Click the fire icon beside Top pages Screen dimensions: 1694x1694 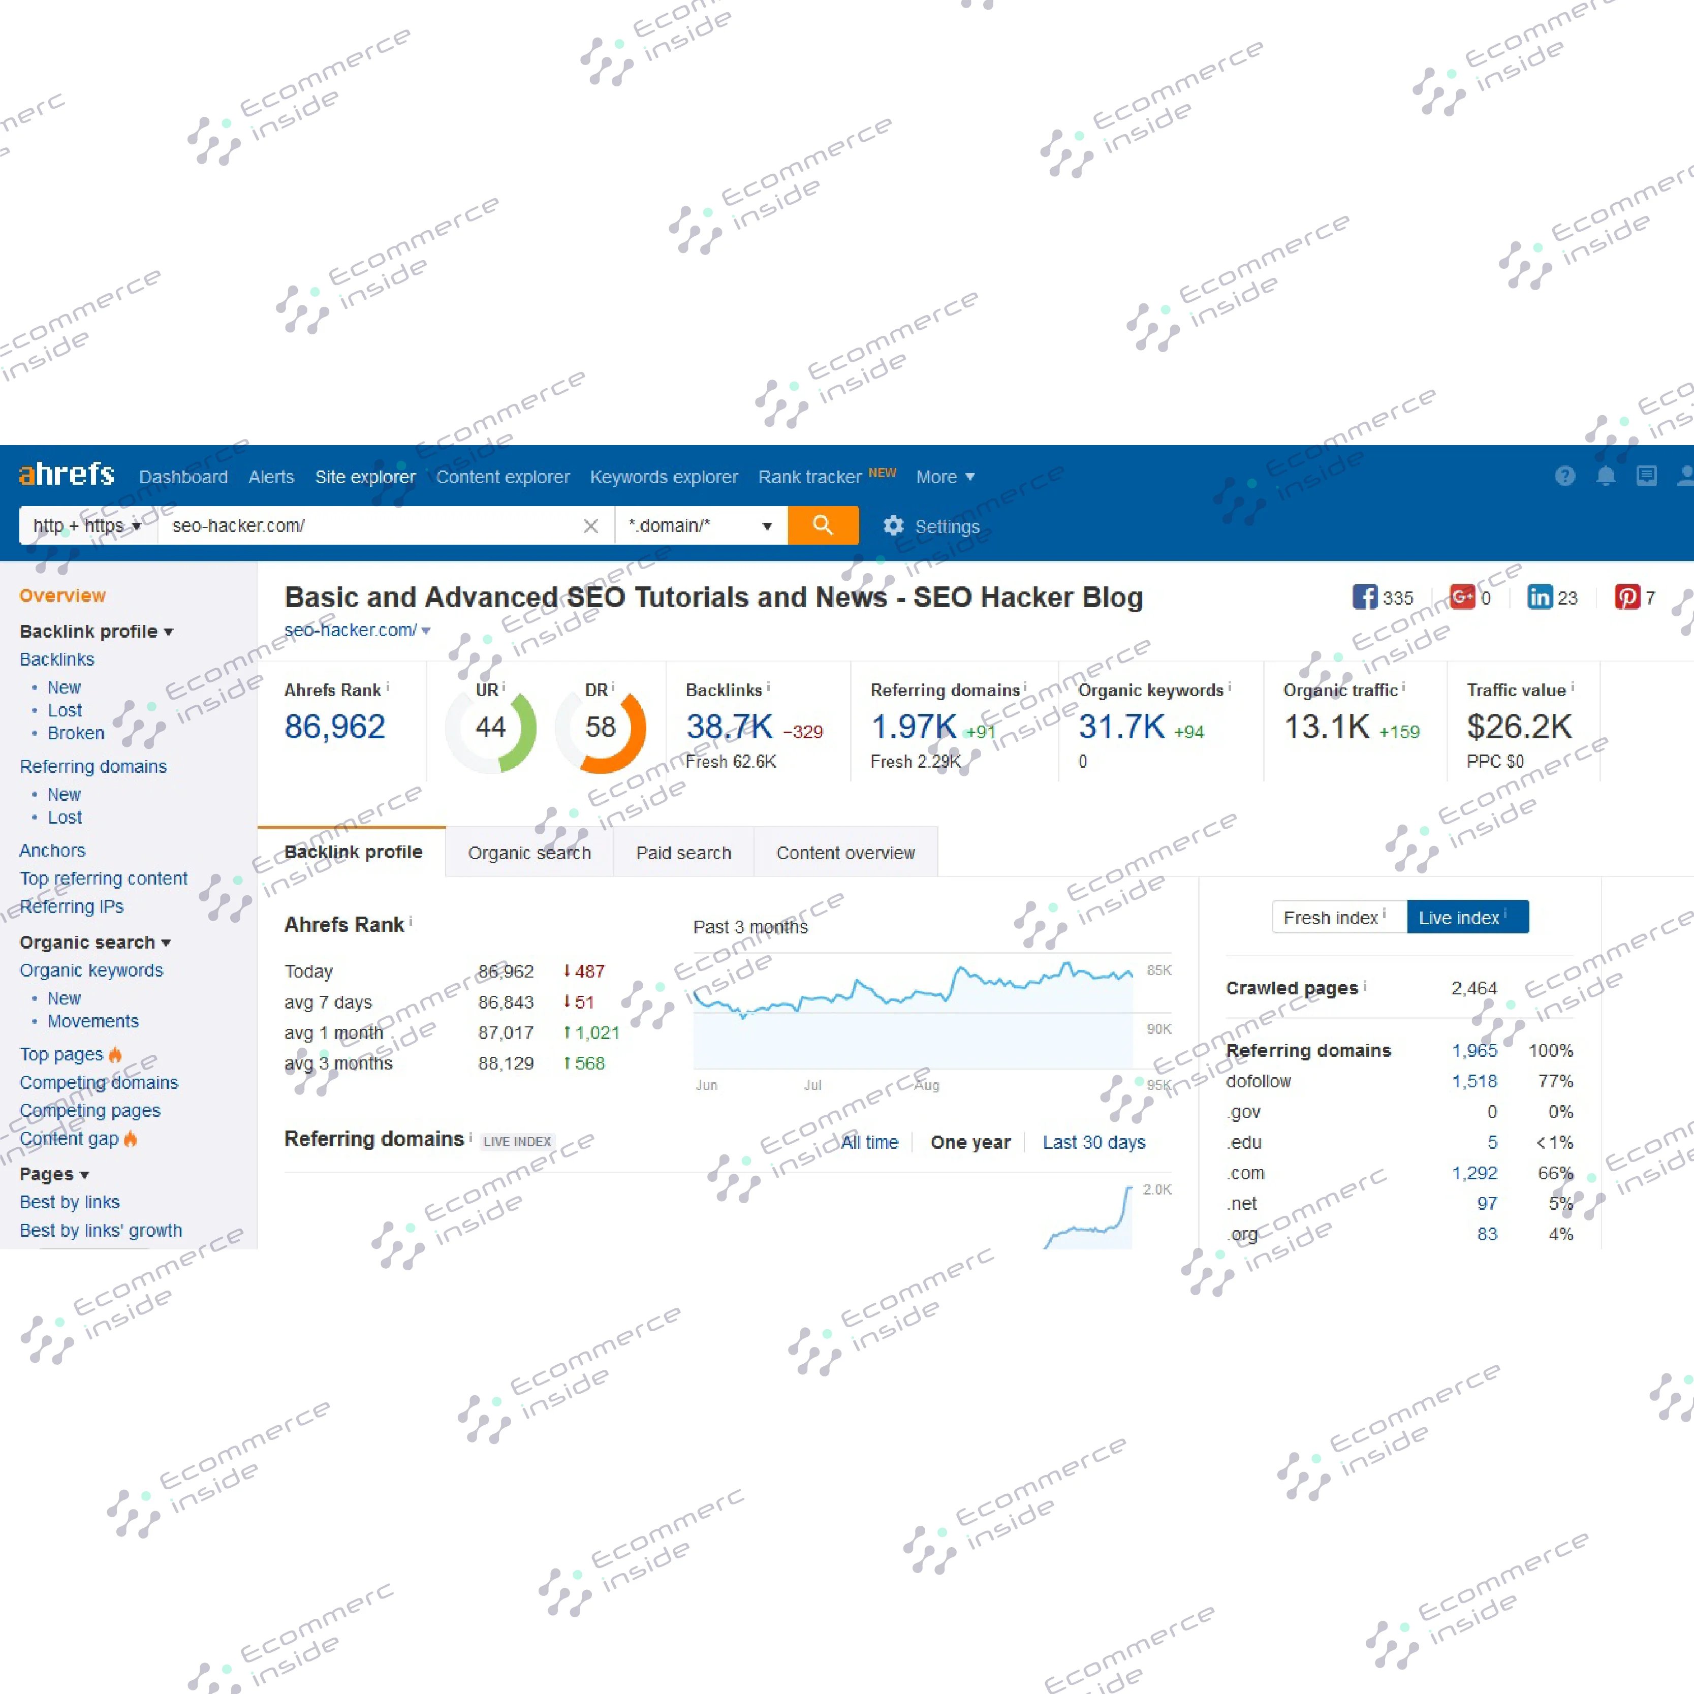pos(115,1054)
